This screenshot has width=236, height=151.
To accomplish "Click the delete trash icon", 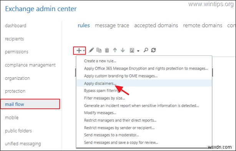I will (x=107, y=50).
